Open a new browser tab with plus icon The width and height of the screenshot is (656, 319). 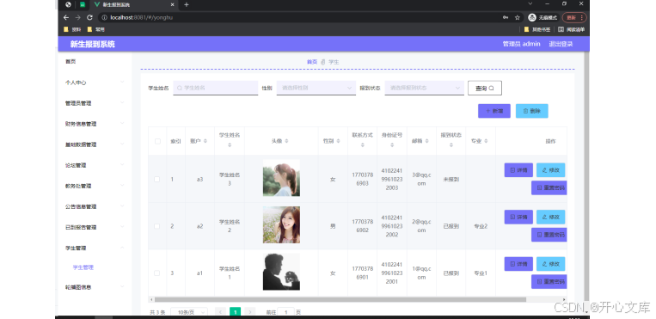pos(187,4)
